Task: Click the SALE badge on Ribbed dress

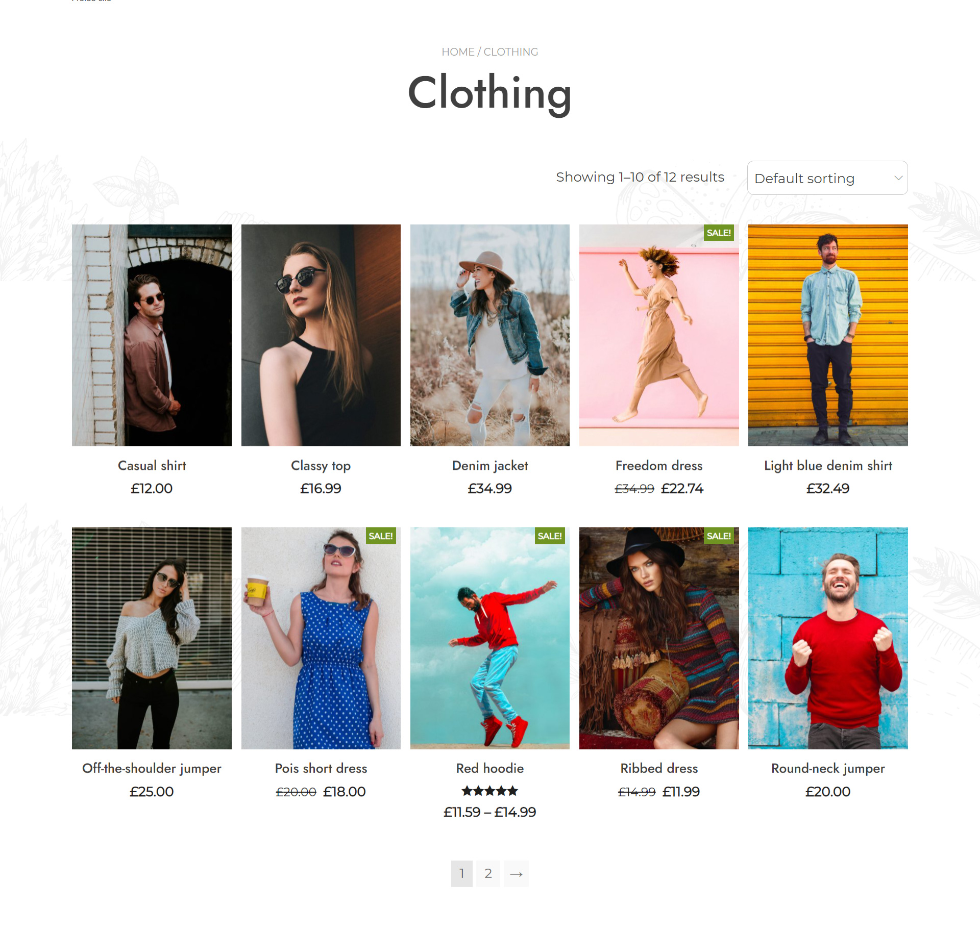Action: click(x=719, y=536)
